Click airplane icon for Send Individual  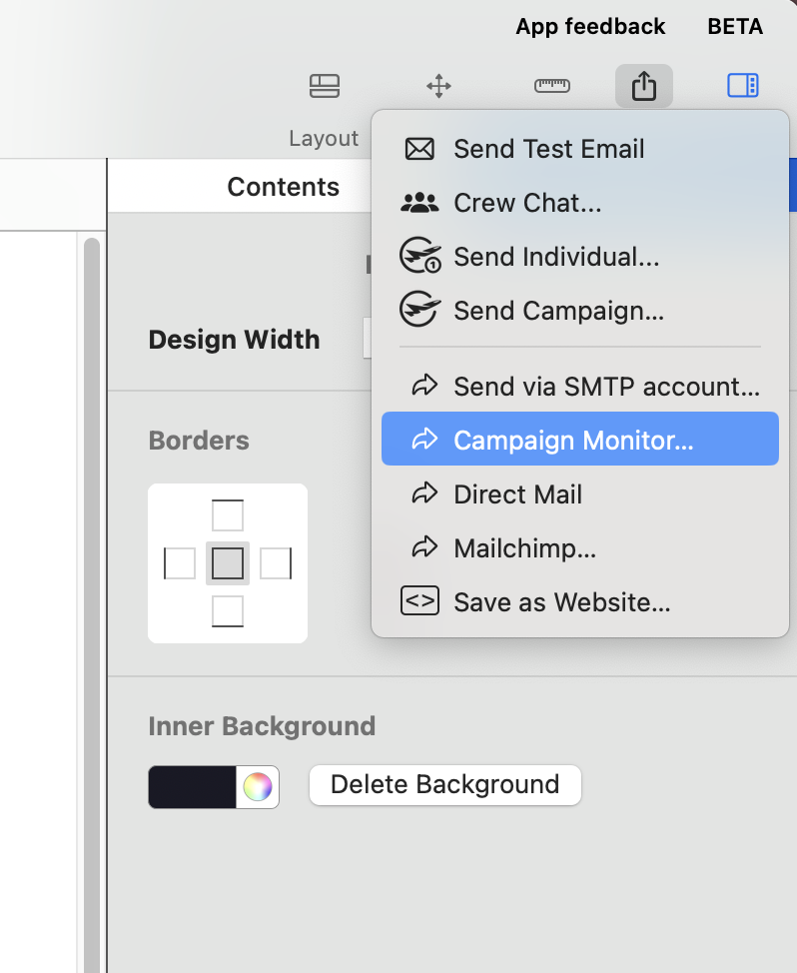point(420,255)
